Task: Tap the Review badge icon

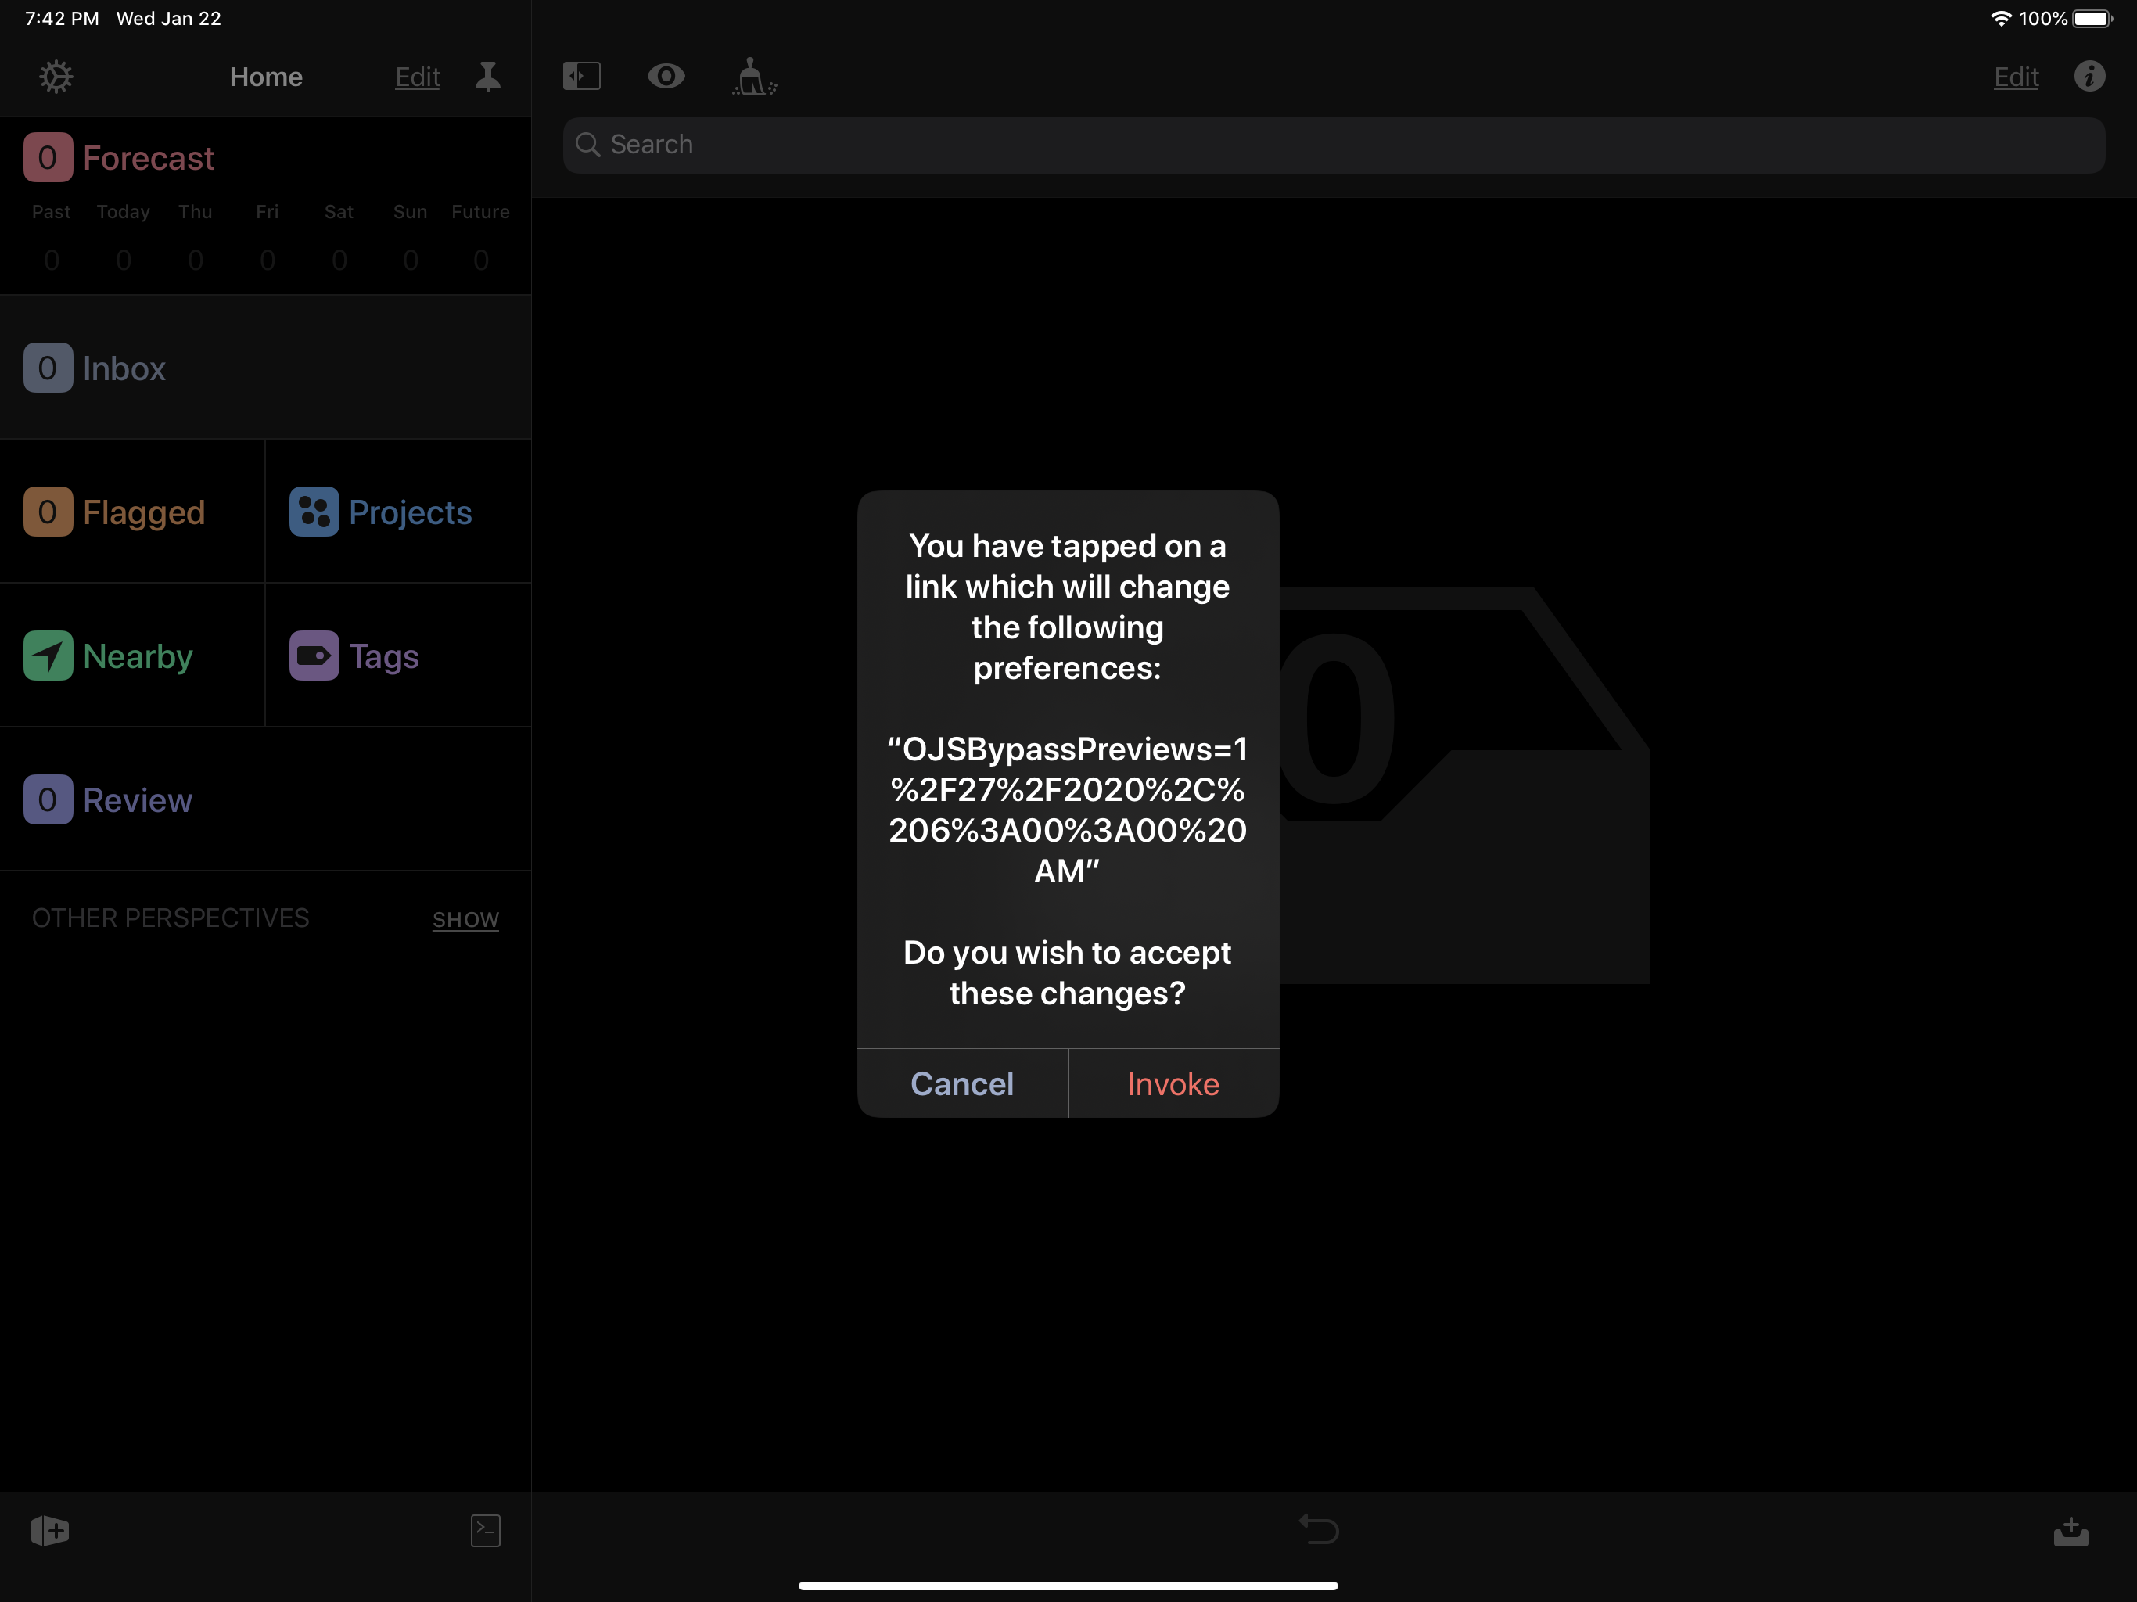Action: (48, 799)
